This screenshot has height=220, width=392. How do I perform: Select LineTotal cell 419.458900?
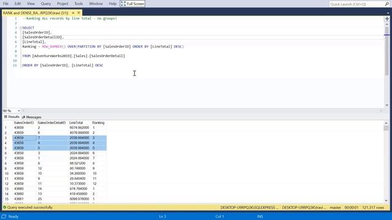(x=78, y=194)
